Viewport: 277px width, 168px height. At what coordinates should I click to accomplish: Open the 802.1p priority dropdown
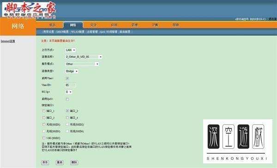[x=68, y=92]
